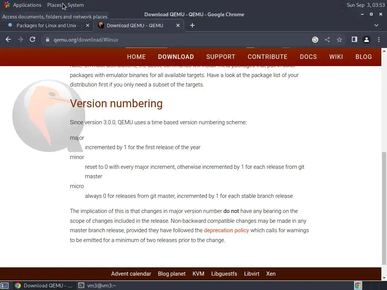Open the Applications menu
Viewport: 387px width, 290px height.
(x=27, y=5)
